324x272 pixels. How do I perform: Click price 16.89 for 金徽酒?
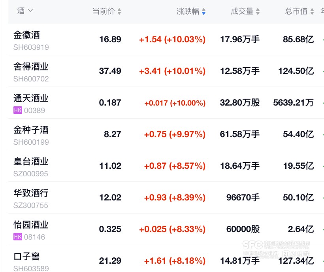point(110,39)
